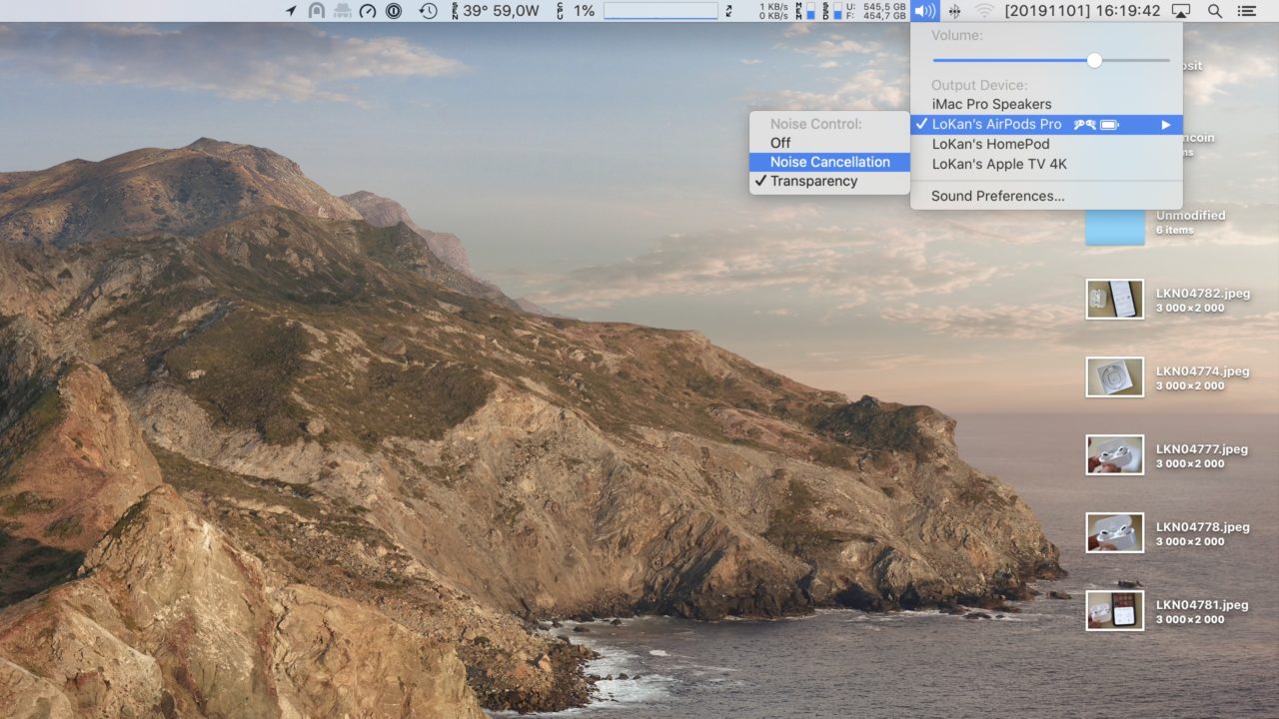This screenshot has width=1279, height=719.
Task: Click the memory usage bar indicator
Action: [811, 11]
